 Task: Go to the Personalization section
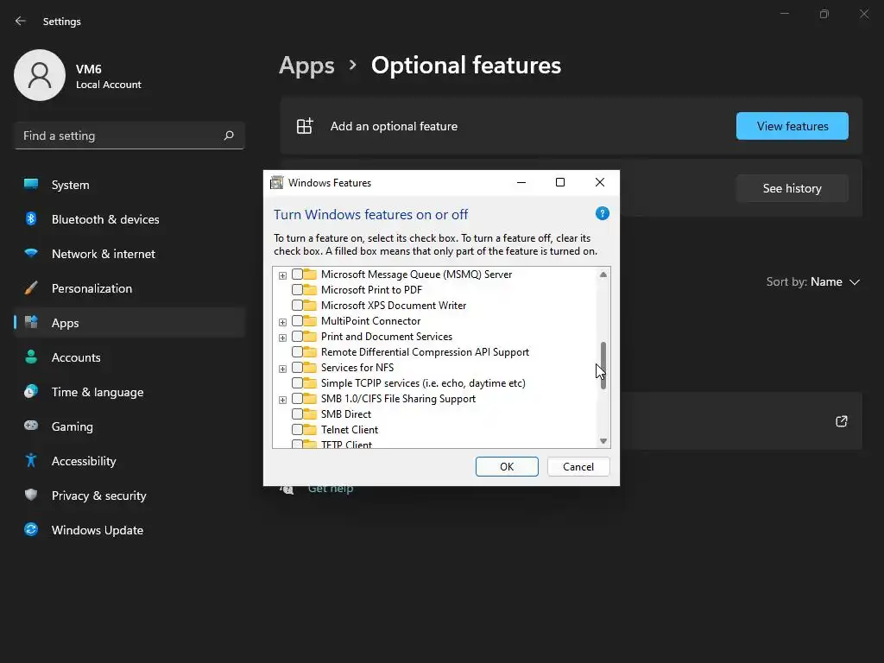coord(92,288)
